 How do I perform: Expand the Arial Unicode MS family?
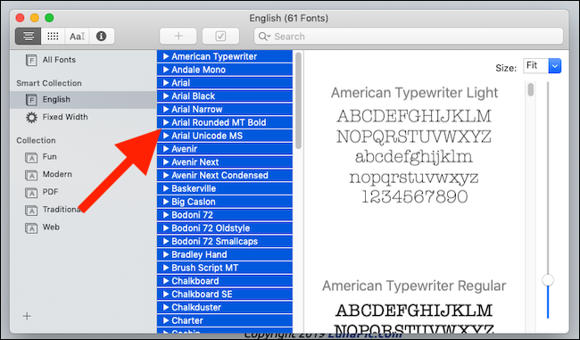(x=166, y=136)
